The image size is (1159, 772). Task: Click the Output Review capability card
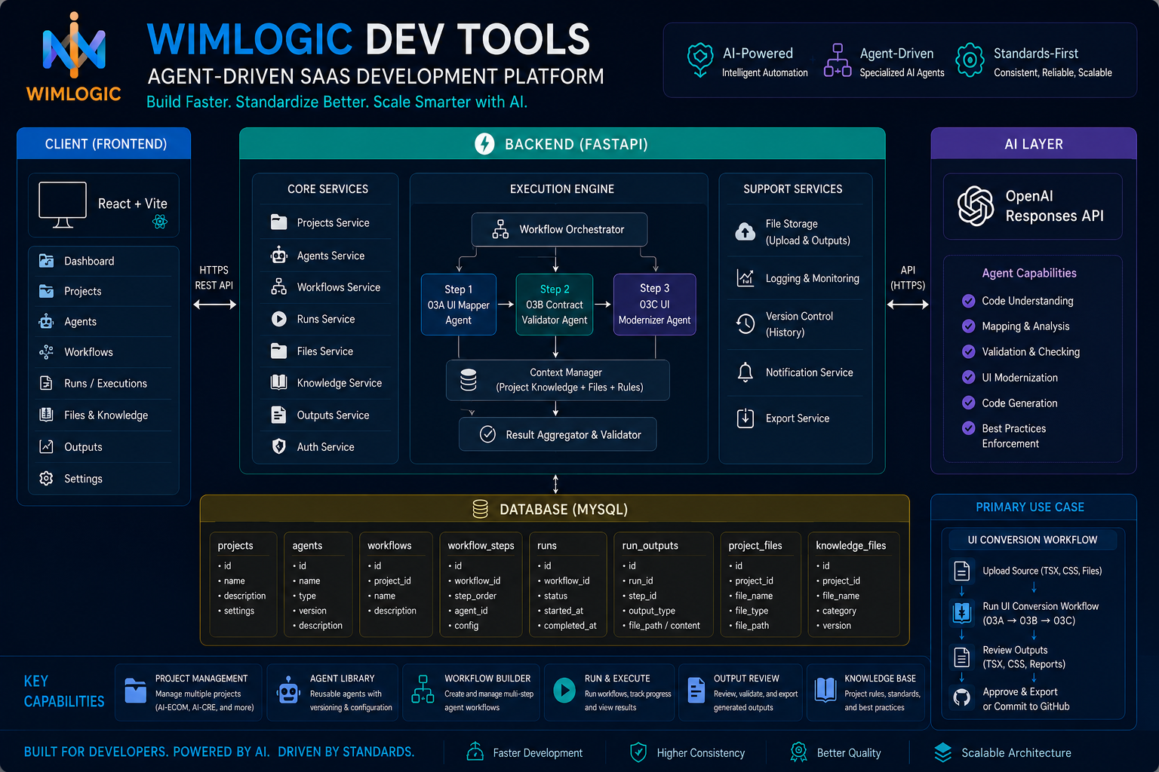tap(739, 692)
